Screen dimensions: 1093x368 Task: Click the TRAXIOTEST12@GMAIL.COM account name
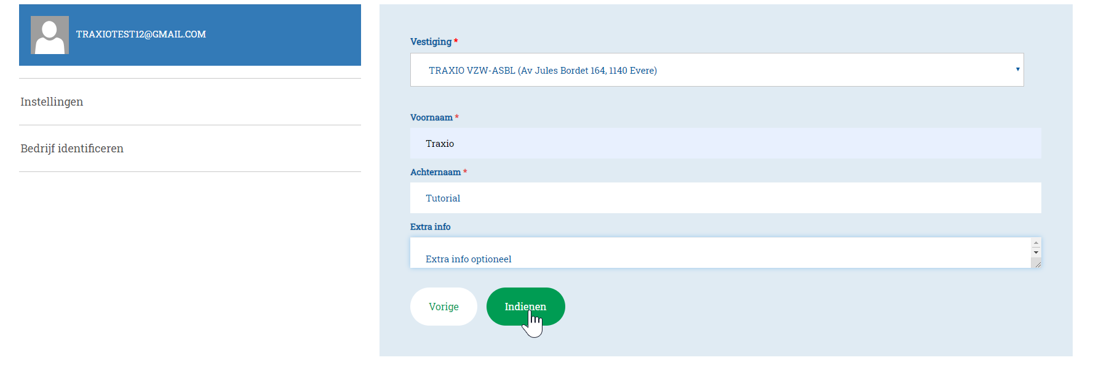(141, 34)
